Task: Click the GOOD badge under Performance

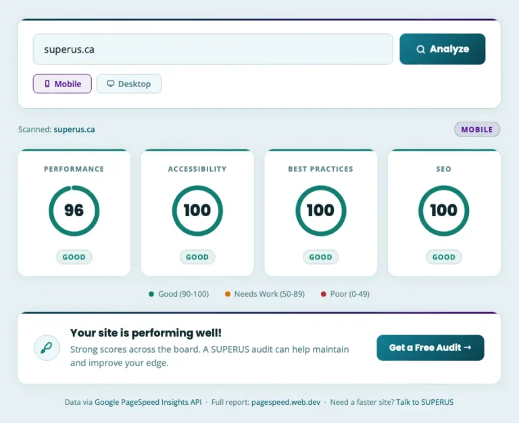Action: (74, 257)
